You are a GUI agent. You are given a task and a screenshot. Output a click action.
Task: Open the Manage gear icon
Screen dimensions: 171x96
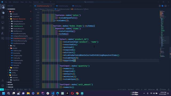coord(3,86)
